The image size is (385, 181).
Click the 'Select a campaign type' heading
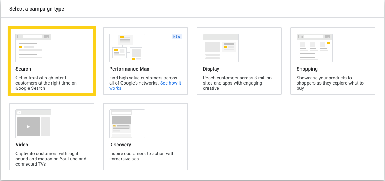tap(37, 9)
